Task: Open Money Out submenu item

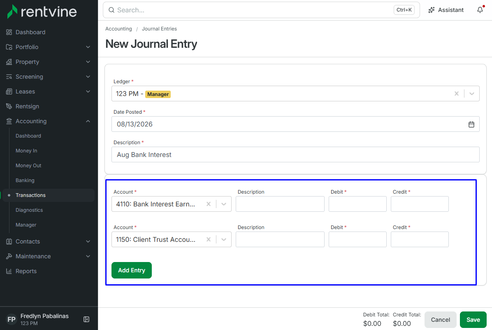Action: click(x=28, y=165)
